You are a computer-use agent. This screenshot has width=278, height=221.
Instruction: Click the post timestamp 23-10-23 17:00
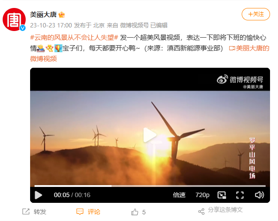click(51, 25)
